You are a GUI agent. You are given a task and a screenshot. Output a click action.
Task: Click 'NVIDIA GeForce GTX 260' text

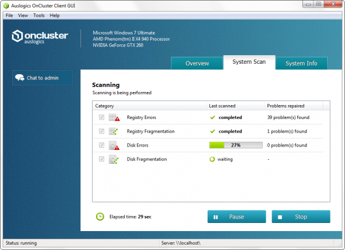click(118, 45)
